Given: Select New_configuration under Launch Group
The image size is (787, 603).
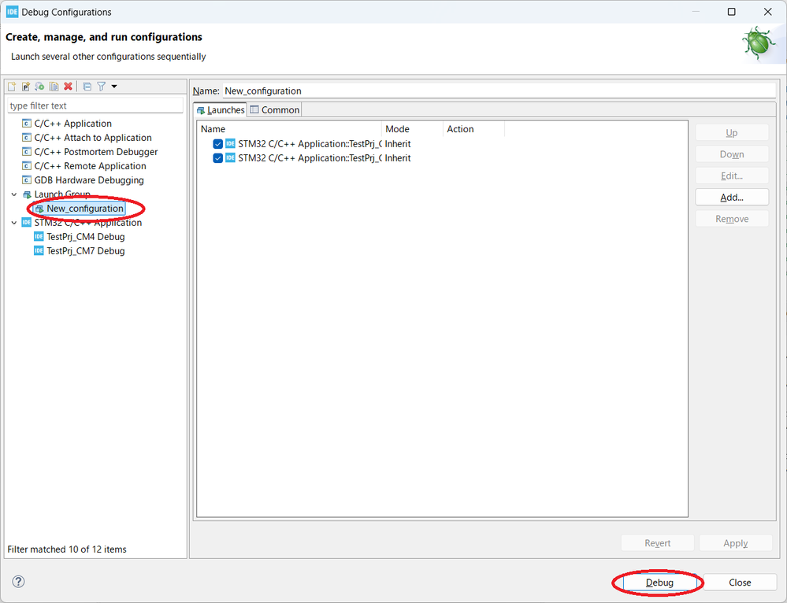Looking at the screenshot, I should [x=85, y=208].
